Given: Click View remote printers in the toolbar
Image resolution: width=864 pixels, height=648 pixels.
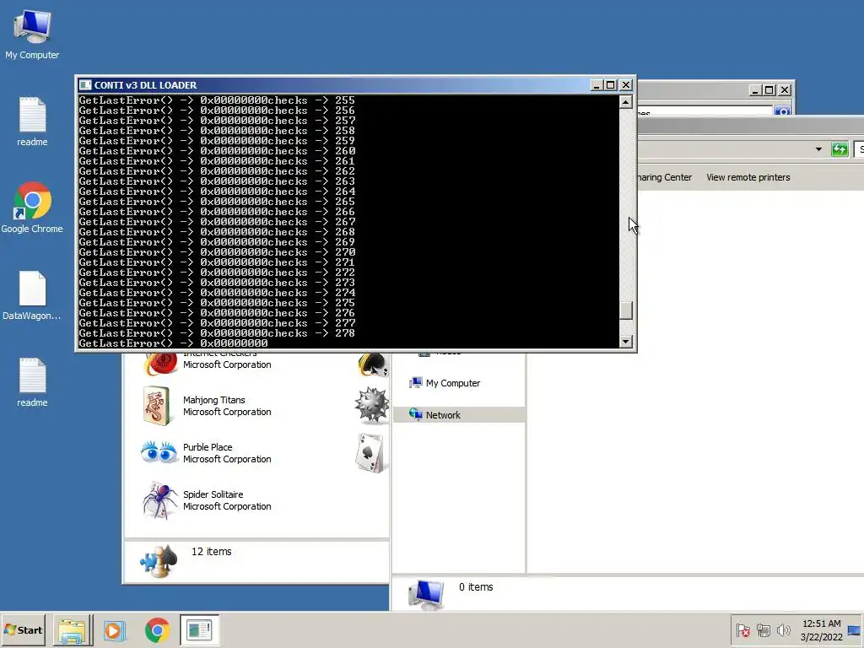Looking at the screenshot, I should [x=748, y=177].
